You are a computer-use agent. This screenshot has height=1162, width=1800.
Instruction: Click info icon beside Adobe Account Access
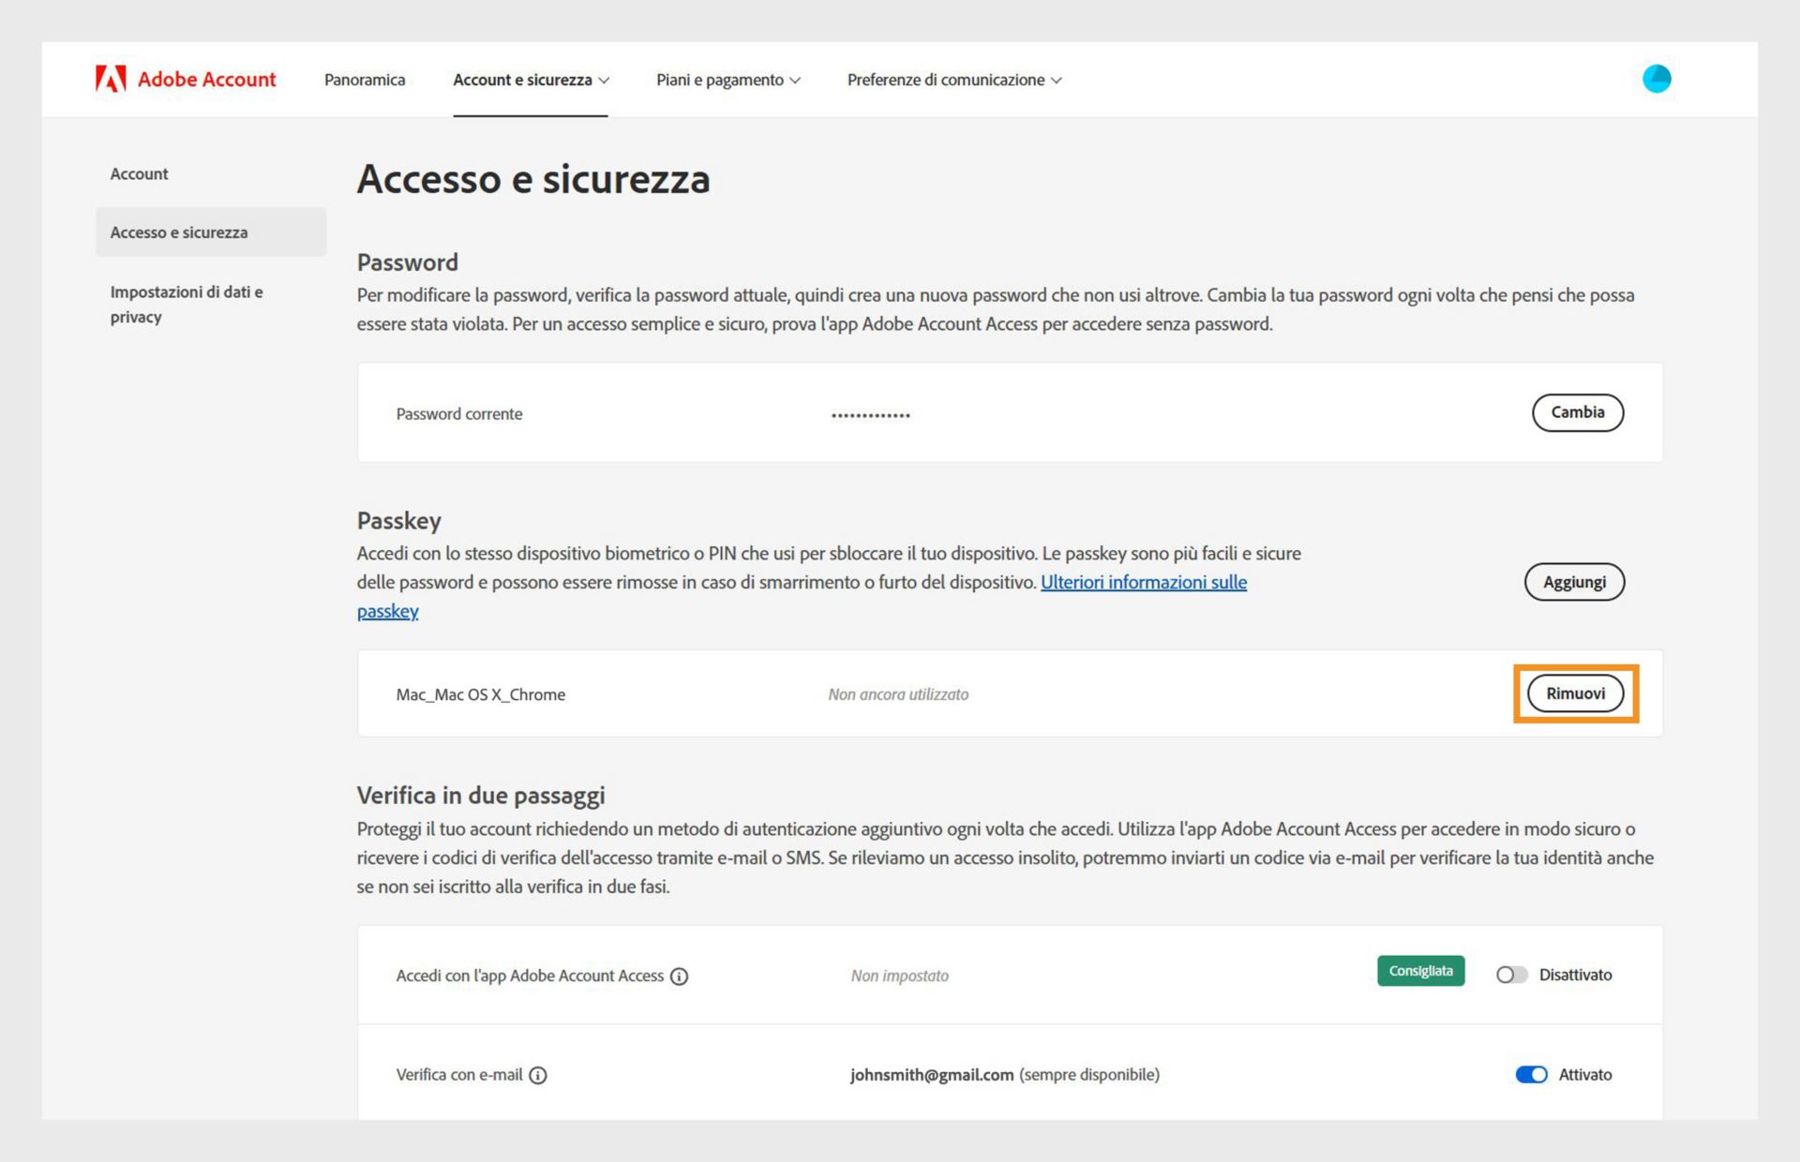[x=680, y=976]
